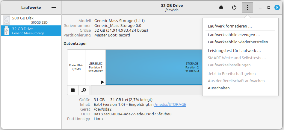Click SMART-Werte und Selbsttests …
The height and width of the screenshot is (130, 284).
tap(240, 58)
